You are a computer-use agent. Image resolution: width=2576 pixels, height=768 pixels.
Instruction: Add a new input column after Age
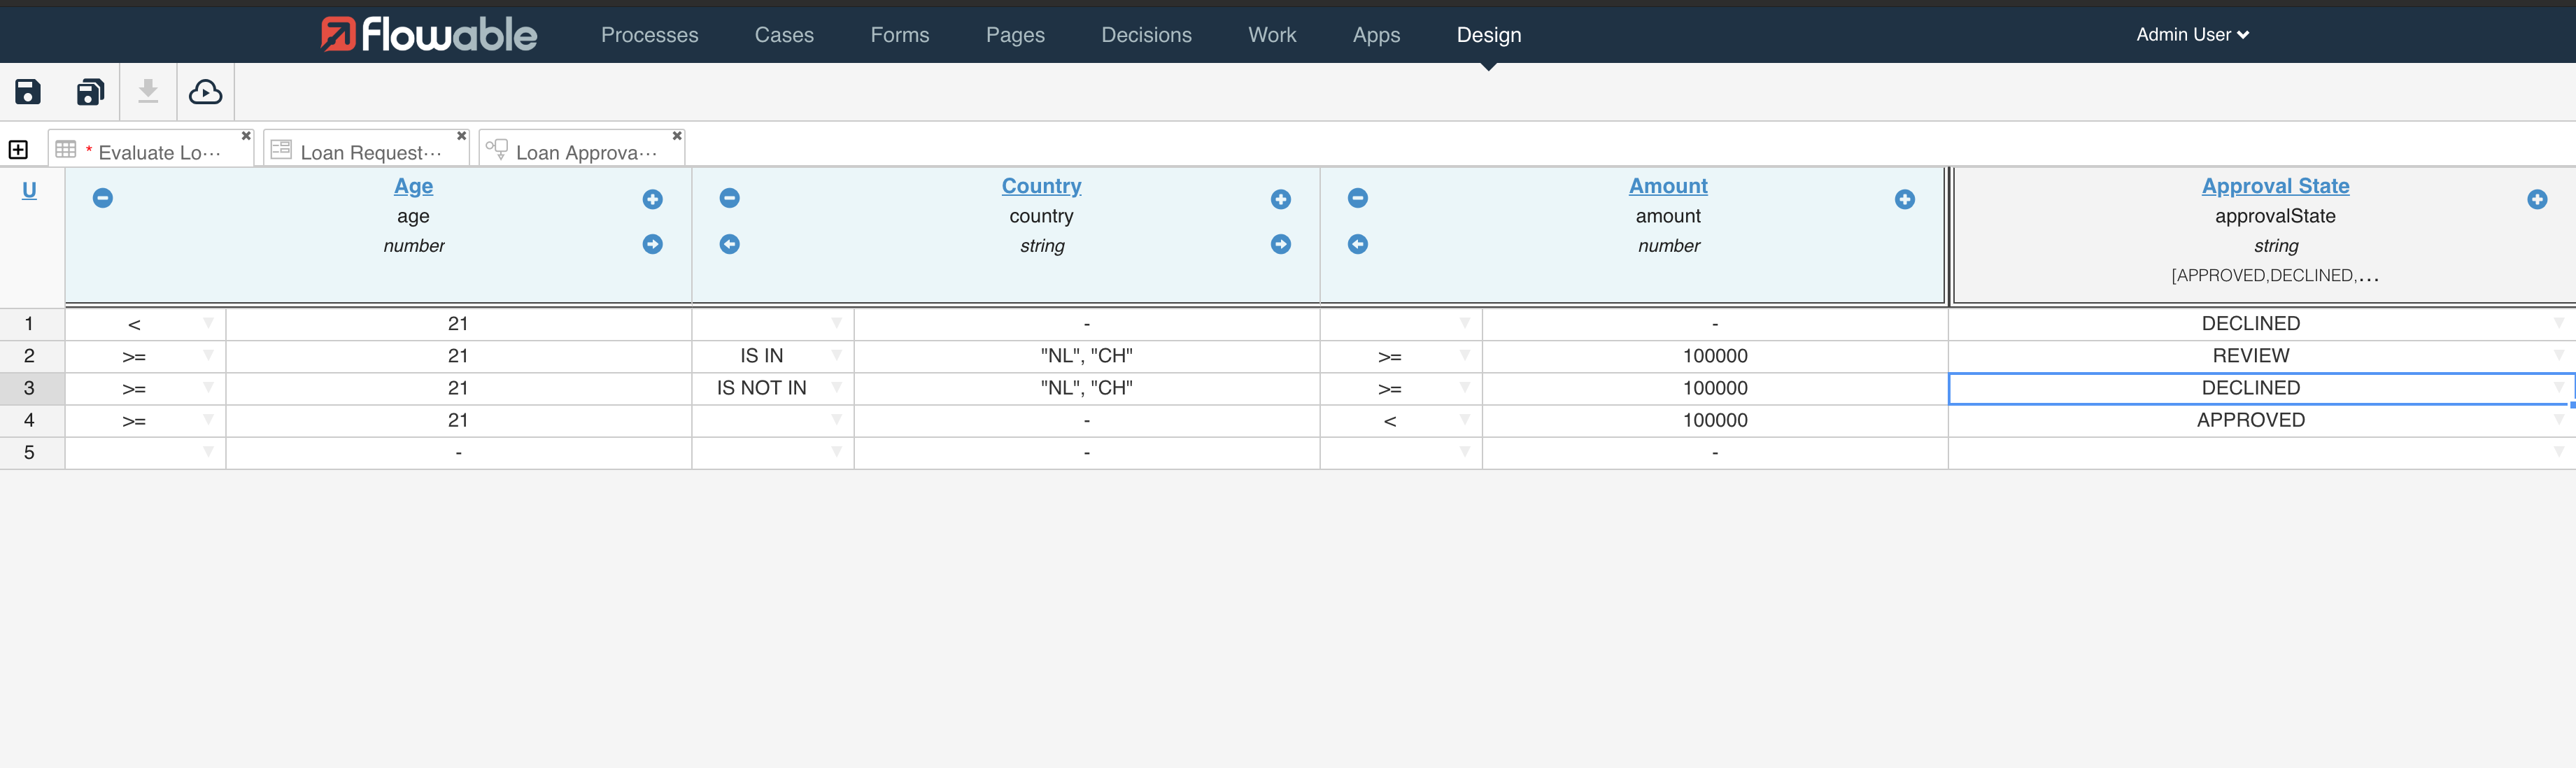[x=652, y=198]
